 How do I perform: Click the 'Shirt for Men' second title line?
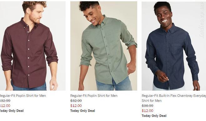point(152,101)
